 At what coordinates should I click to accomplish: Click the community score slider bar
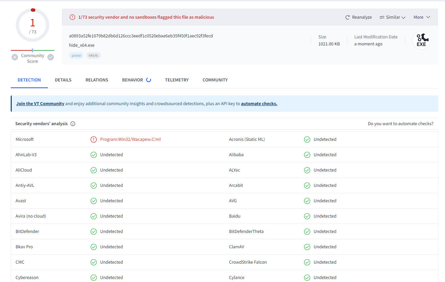click(x=32, y=50)
